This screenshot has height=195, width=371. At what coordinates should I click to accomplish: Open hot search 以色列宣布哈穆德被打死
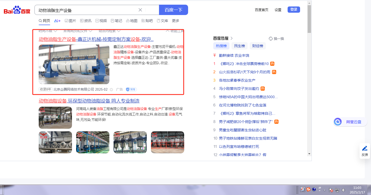pos(239,147)
